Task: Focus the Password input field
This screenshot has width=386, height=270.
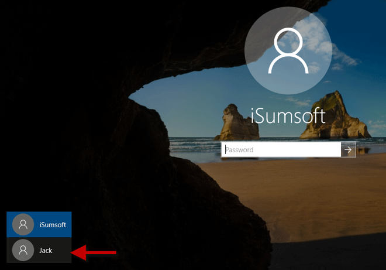Action: [x=281, y=149]
